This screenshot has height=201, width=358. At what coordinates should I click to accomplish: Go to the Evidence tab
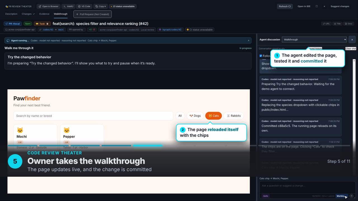44,14
